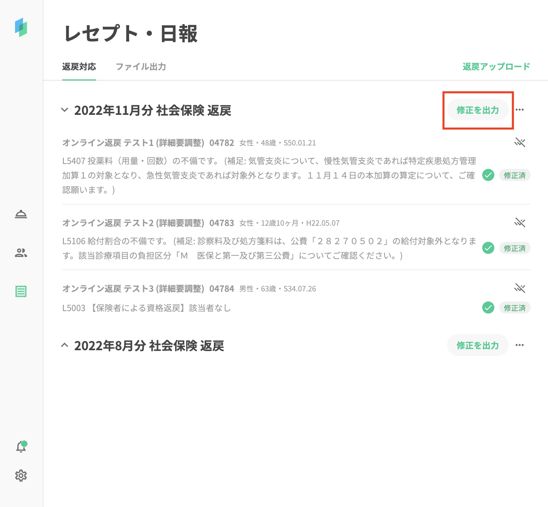Click 修正を出力 for 2022年8月分
This screenshot has width=548, height=507.
tap(477, 345)
